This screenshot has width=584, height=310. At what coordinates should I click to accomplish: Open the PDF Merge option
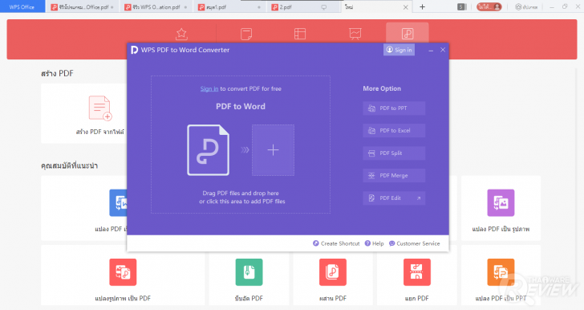394,176
